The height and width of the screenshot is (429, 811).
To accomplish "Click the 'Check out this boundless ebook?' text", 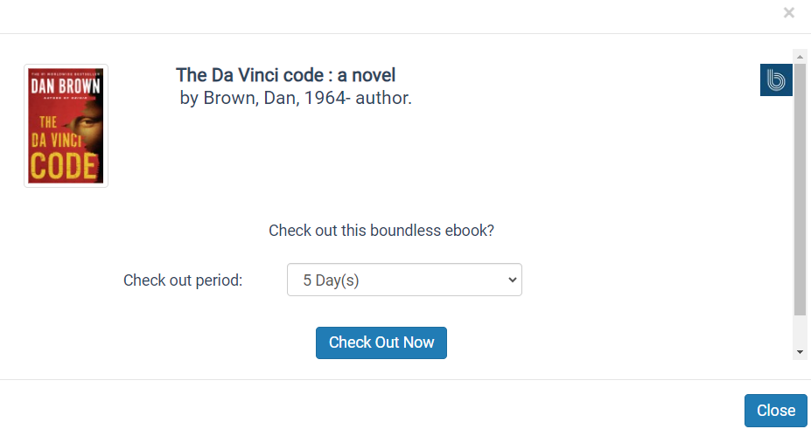I will pos(381,231).
